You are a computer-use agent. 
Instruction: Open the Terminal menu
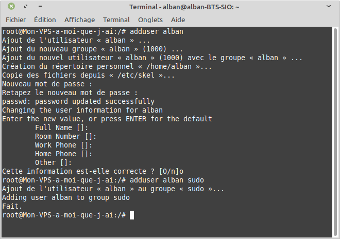(116, 20)
